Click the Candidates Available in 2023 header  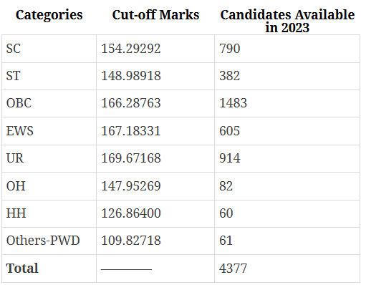[x=287, y=21]
